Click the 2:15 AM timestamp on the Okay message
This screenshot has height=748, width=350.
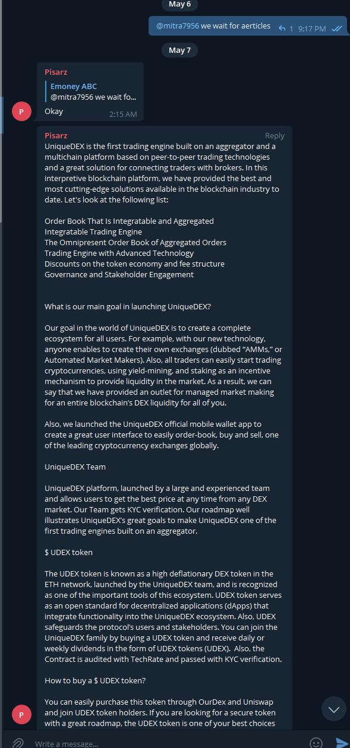point(123,114)
